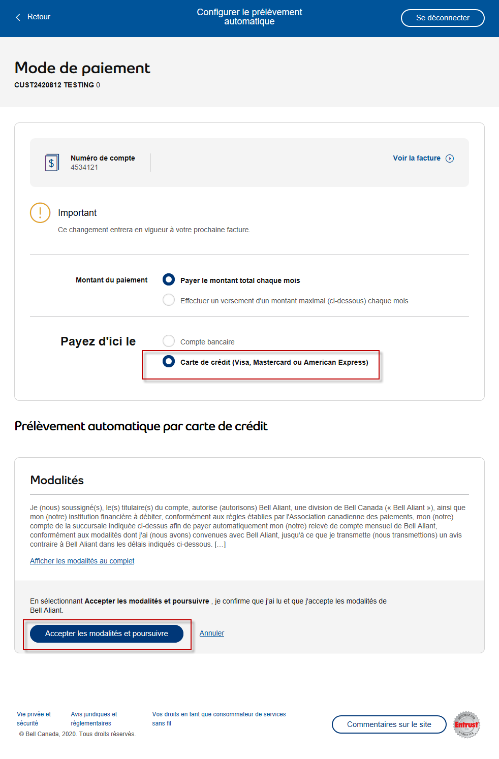Expand full terms via Afficher les modalités au complet
Image resolution: width=499 pixels, height=759 pixels.
pos(82,561)
